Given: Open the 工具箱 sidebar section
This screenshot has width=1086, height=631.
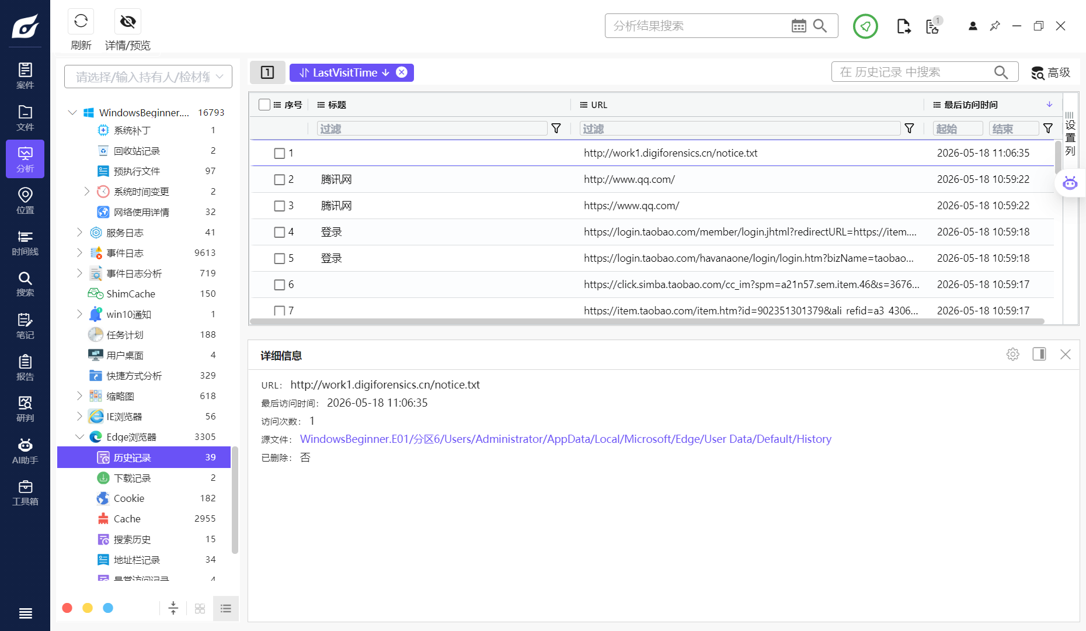Looking at the screenshot, I should click(x=25, y=493).
